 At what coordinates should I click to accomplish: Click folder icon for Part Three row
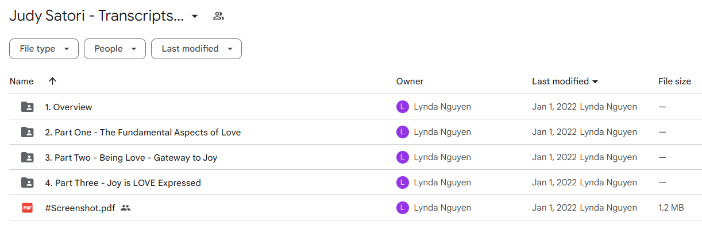click(27, 182)
